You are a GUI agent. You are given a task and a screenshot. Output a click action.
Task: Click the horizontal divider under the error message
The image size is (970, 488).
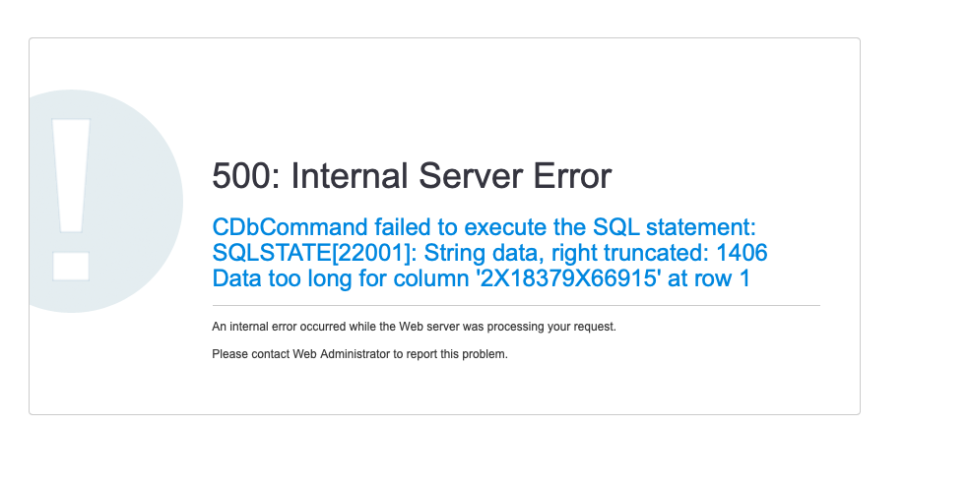(x=516, y=306)
